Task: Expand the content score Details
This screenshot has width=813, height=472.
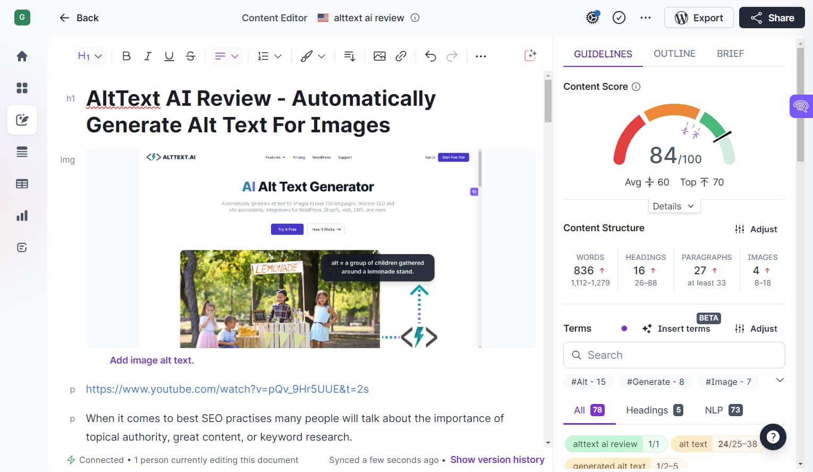Action: (674, 206)
